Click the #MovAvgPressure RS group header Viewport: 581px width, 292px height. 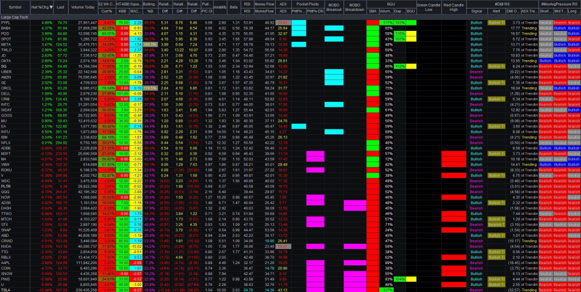coord(560,3)
